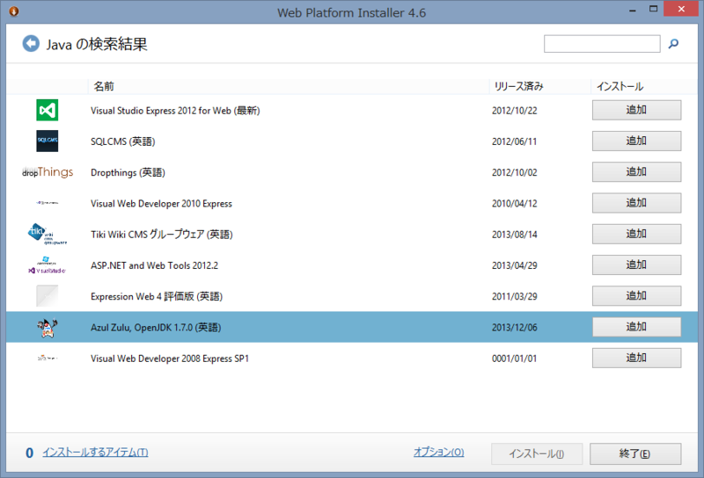Click release date 2012/06/11

[x=515, y=141]
